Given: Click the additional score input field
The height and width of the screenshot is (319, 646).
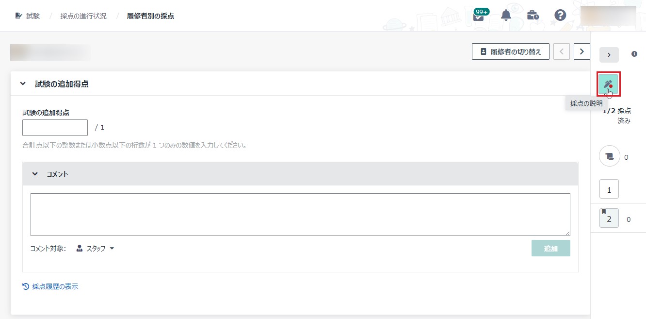Looking at the screenshot, I should [54, 127].
